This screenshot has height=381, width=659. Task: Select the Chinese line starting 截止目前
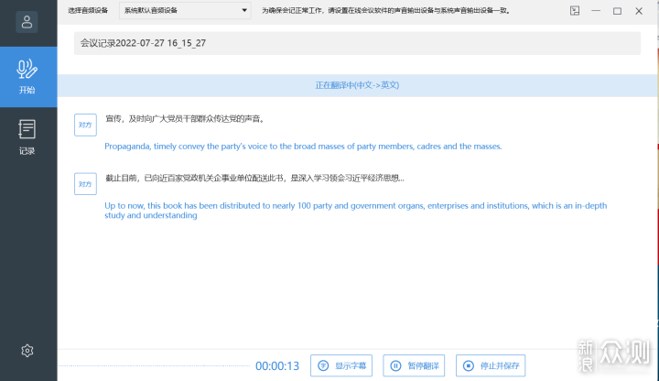click(254, 178)
